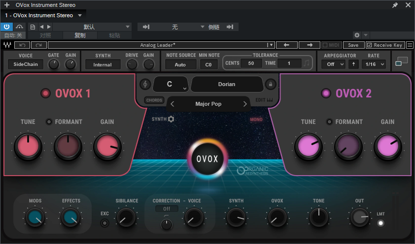
Task: Click the arrow icon after 侧链
Action: click(230, 27)
